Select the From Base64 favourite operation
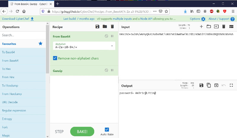 [23, 60]
